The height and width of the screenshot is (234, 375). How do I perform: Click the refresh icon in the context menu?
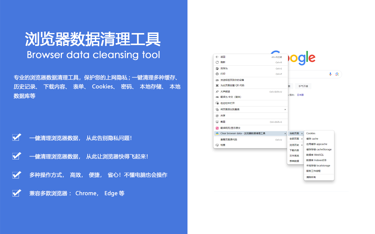[217, 62]
